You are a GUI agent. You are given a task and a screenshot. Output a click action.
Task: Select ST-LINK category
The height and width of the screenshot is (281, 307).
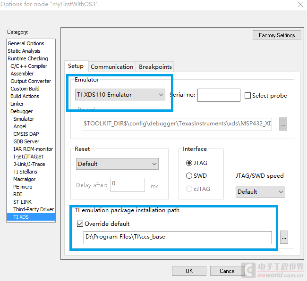point(22,202)
